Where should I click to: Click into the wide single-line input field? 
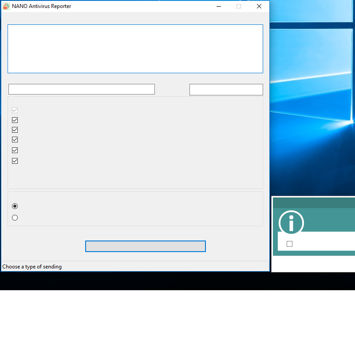(x=82, y=89)
